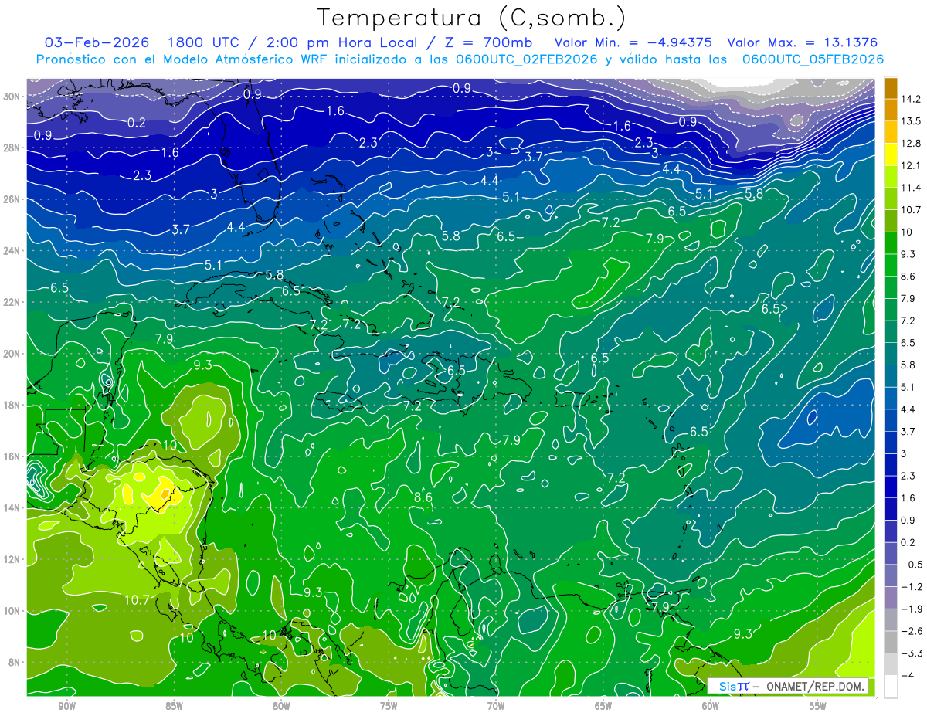The image size is (927, 716).
Task: Click the '0600UTC_05FEB2026' valid-until time text
Action: [x=813, y=59]
